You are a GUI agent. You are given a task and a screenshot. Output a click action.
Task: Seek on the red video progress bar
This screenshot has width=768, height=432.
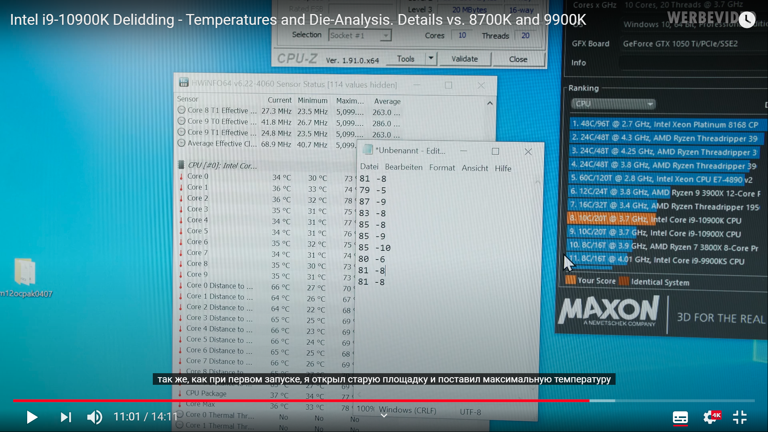pyautogui.click(x=300, y=400)
